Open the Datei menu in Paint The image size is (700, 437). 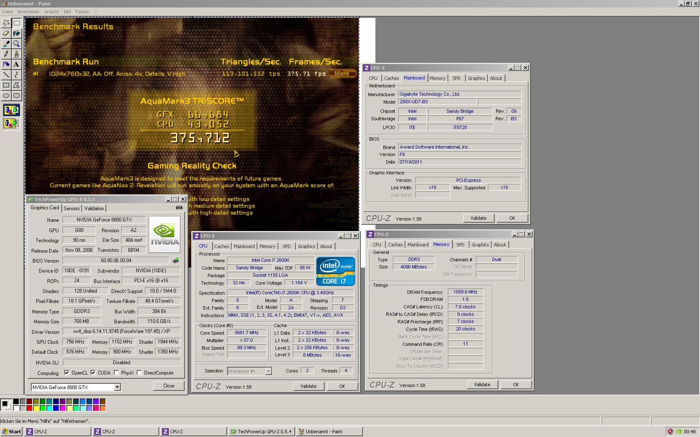pyautogui.click(x=7, y=12)
